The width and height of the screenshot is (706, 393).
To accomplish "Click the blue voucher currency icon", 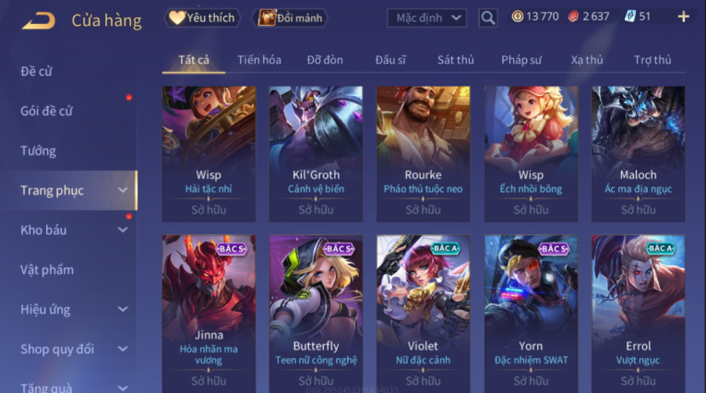I will (x=629, y=17).
